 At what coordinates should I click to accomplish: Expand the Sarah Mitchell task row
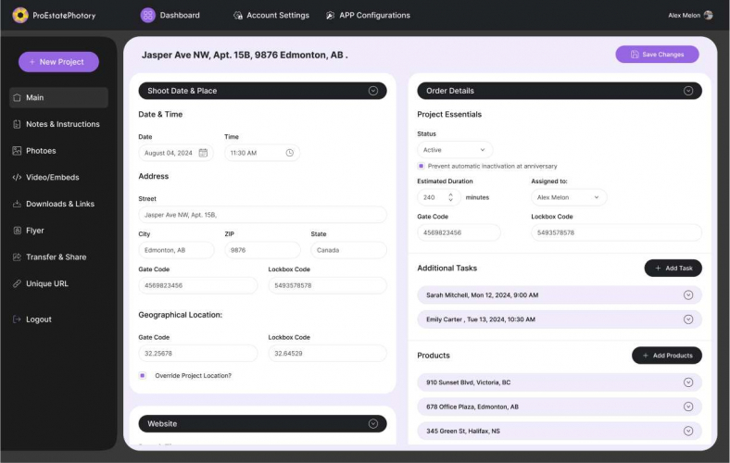pyautogui.click(x=688, y=295)
